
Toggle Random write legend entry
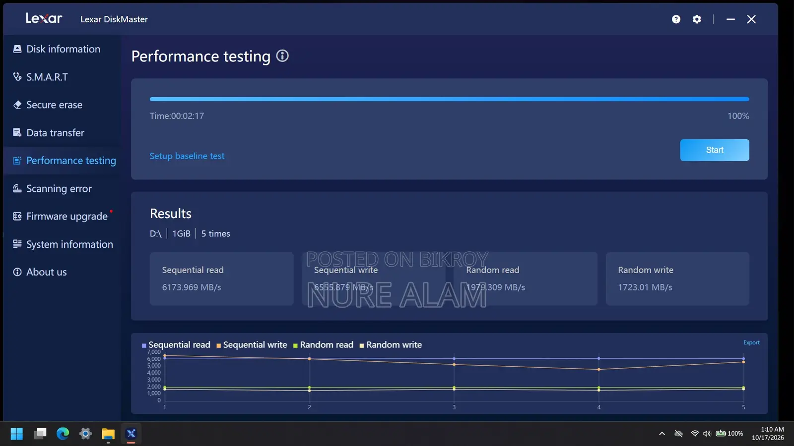pos(391,345)
